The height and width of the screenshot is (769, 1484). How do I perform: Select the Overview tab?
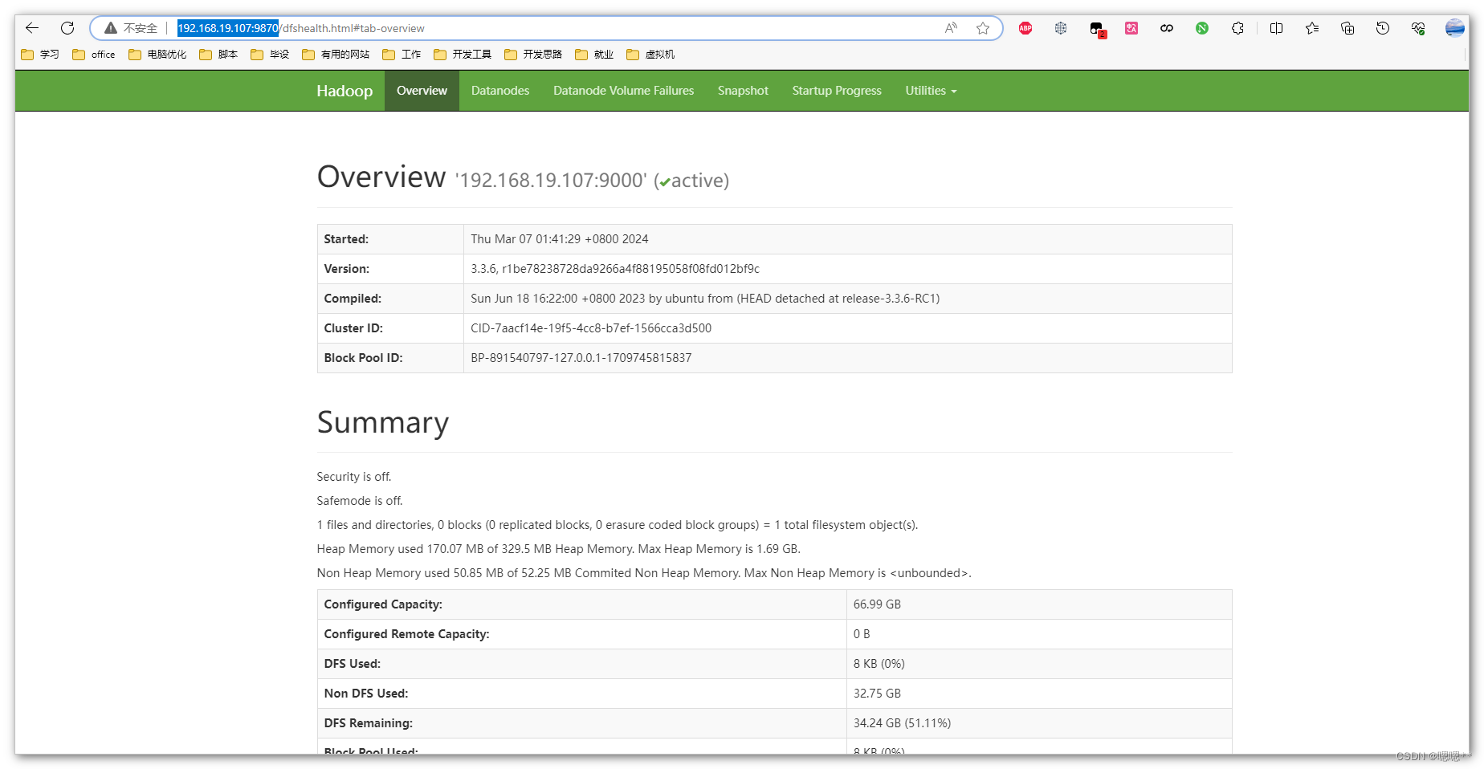[x=422, y=91]
